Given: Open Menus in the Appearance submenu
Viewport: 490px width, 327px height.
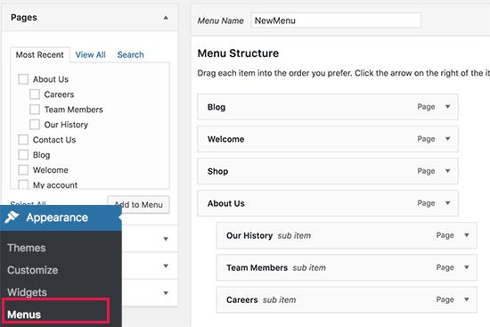Looking at the screenshot, I should pos(24,315).
